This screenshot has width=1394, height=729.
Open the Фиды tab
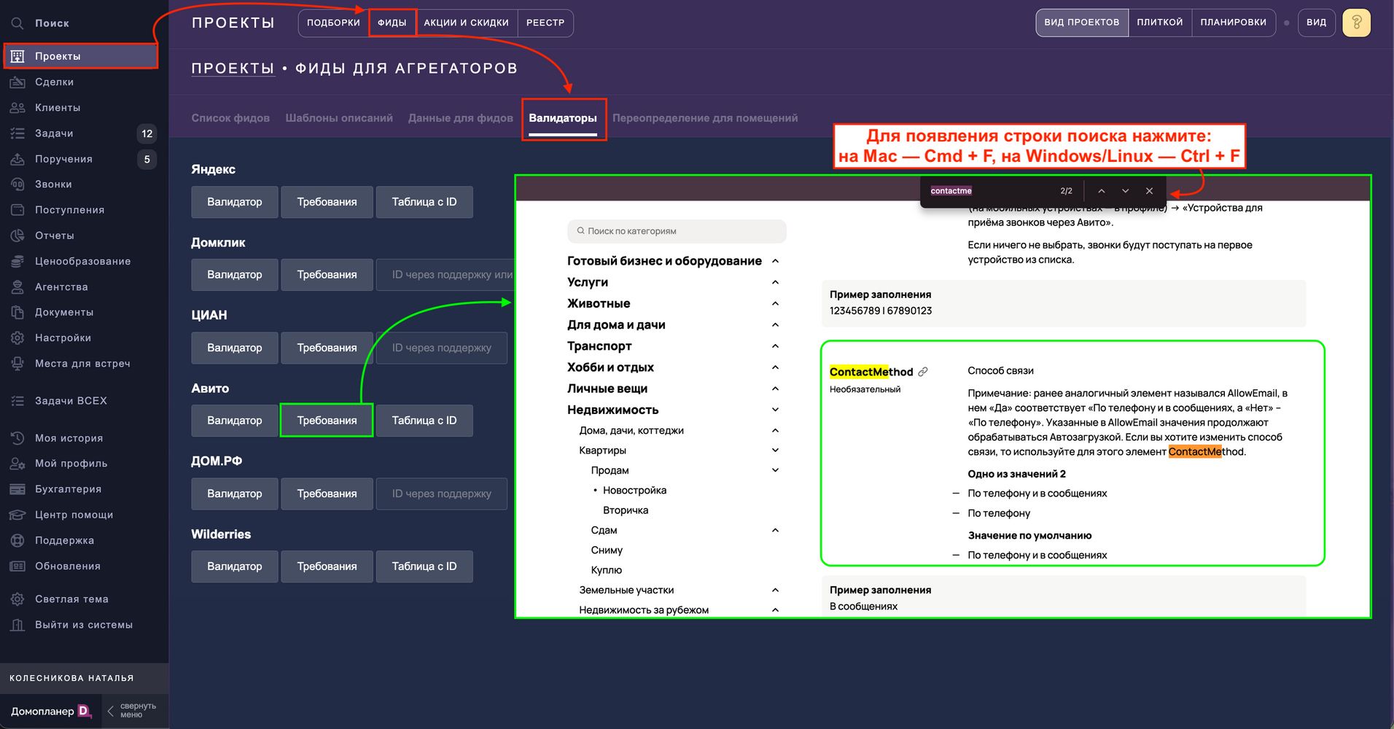pyautogui.click(x=392, y=23)
